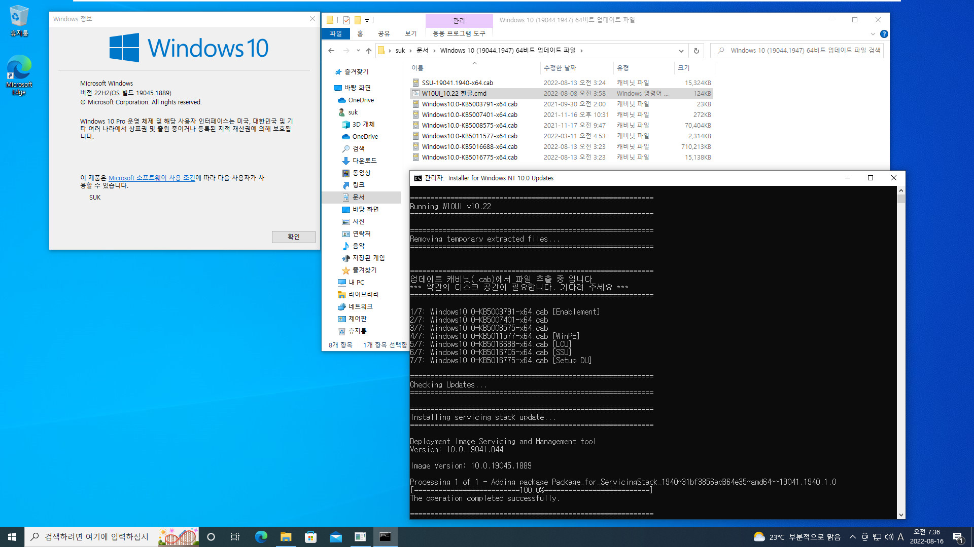This screenshot has width=974, height=547.
Task: Click the console vertical scrollbar thumb
Action: tap(901, 199)
